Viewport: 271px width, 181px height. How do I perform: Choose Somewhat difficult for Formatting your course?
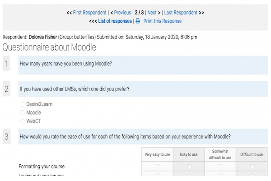(221, 167)
